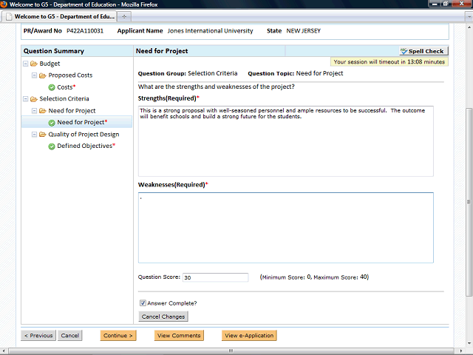The width and height of the screenshot is (473, 355).
Task: Click Question Summary panel header
Action: click(x=77, y=51)
